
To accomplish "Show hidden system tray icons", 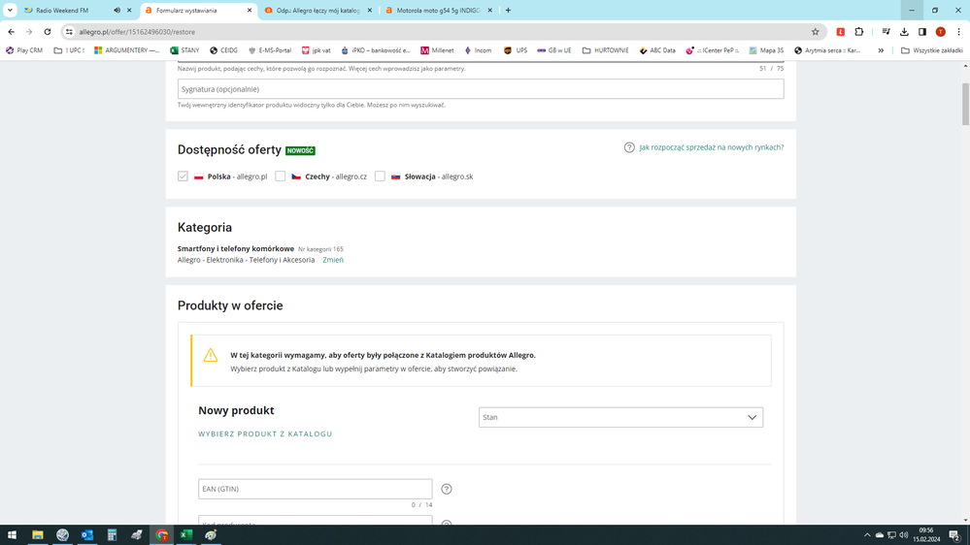I will click(x=867, y=535).
